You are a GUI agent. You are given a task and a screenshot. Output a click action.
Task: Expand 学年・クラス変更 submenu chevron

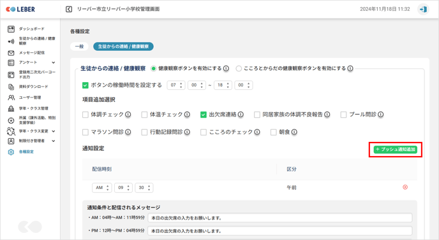tap(54, 131)
